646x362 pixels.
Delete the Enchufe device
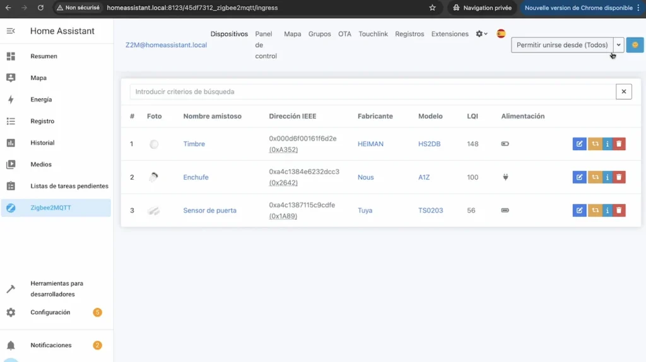click(x=619, y=177)
